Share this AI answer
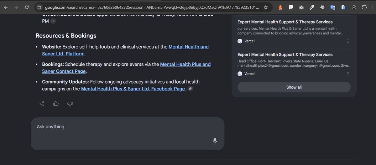The height and width of the screenshot is (165, 376). pos(42,104)
